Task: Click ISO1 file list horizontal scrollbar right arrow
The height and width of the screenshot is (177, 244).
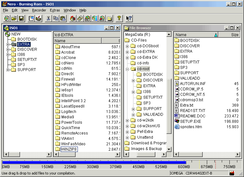Action: tap(118, 154)
